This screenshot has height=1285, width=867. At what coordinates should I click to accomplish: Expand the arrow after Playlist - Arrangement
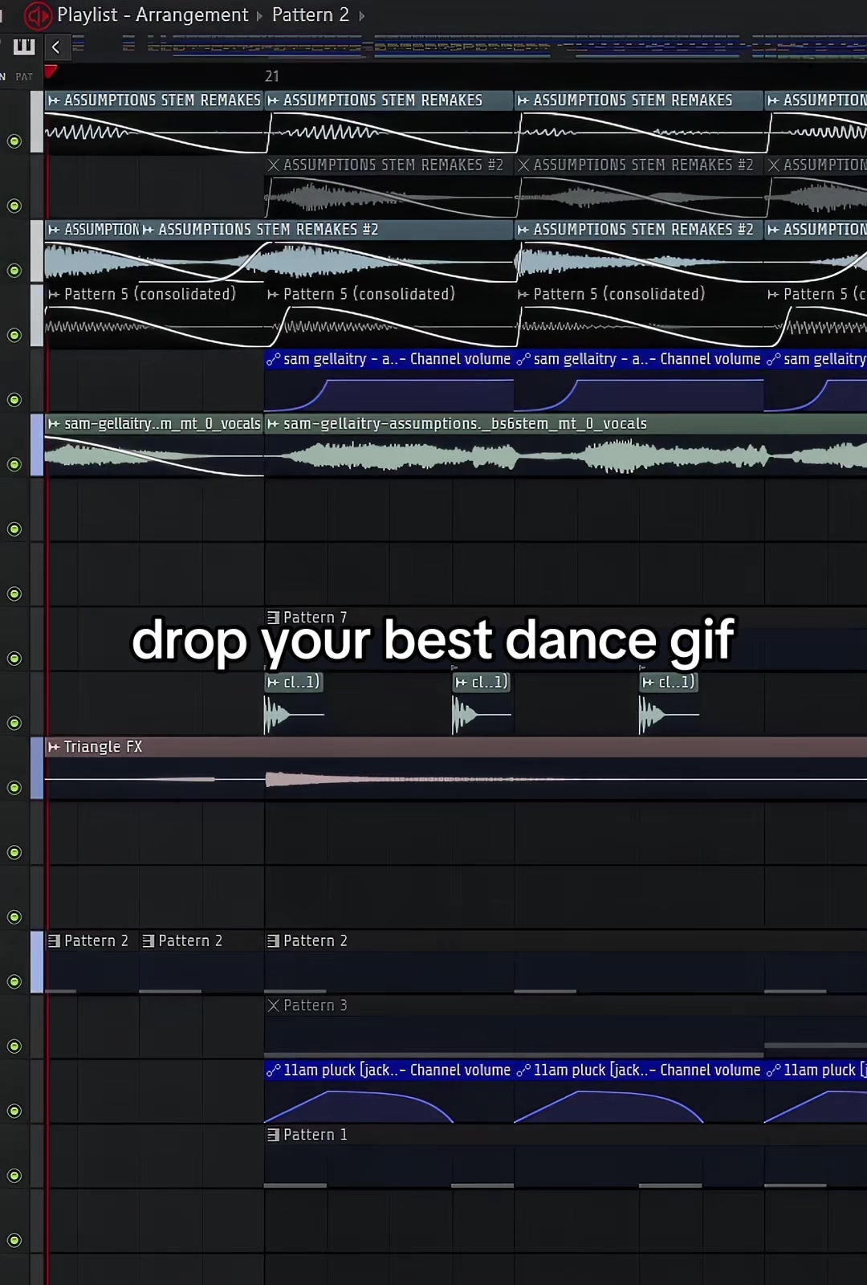point(259,15)
